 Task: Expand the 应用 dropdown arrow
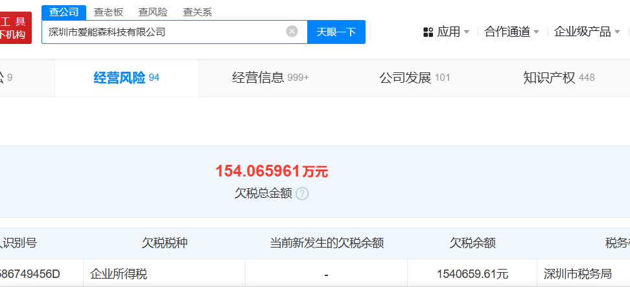(x=467, y=32)
